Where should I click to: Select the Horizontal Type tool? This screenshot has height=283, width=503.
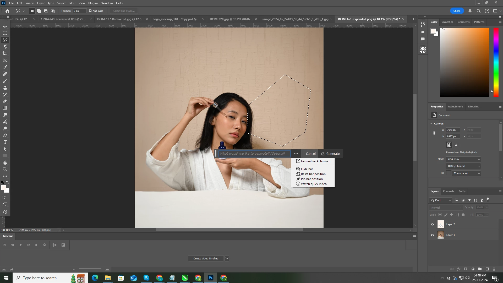tap(5, 142)
